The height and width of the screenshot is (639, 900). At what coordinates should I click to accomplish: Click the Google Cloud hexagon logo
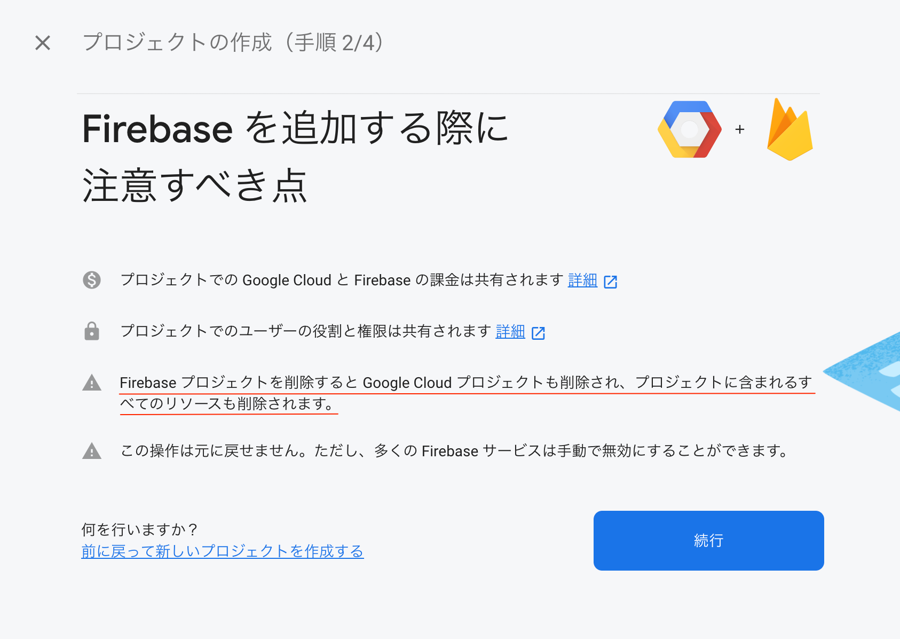tap(689, 129)
